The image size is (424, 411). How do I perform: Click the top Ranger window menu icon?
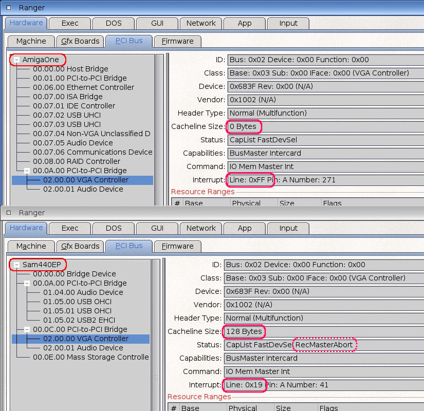9,8
